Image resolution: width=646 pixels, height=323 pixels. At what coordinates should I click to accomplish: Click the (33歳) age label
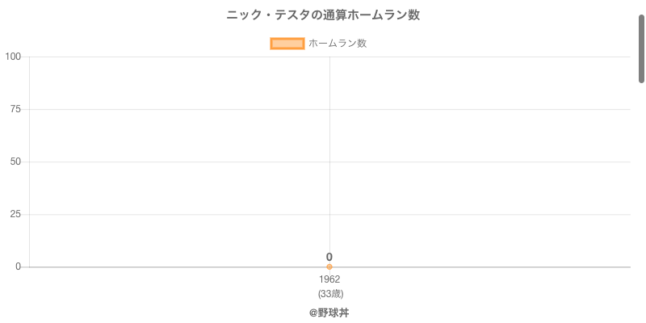(330, 293)
